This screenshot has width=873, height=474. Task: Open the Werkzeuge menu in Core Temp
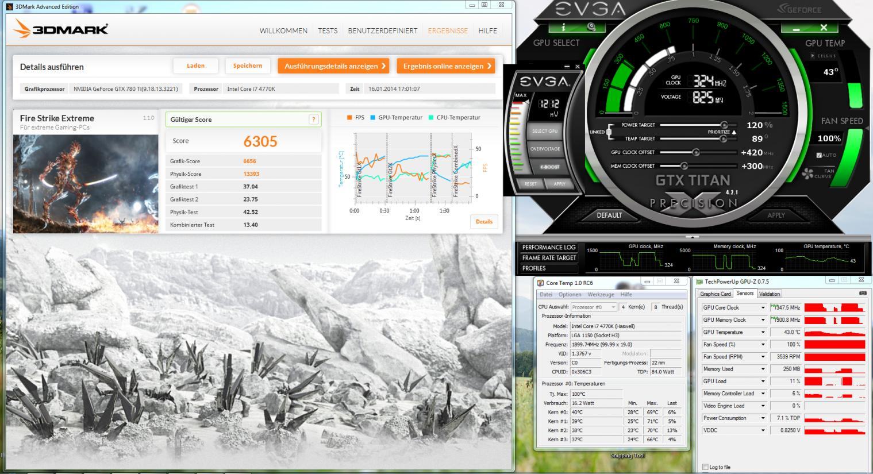(x=601, y=294)
